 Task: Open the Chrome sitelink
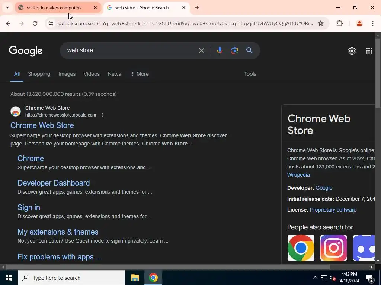tap(31, 158)
